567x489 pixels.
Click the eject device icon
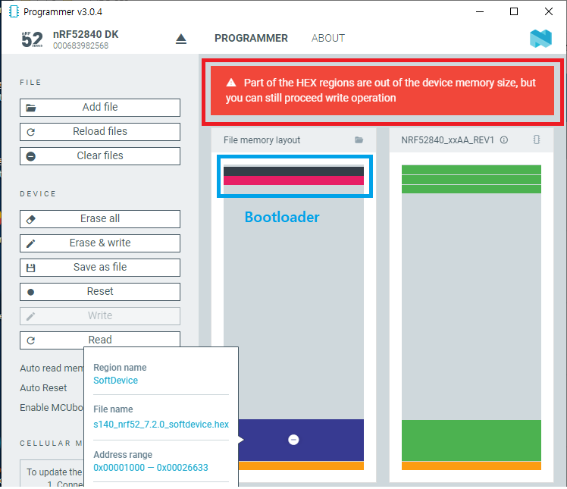coord(181,39)
